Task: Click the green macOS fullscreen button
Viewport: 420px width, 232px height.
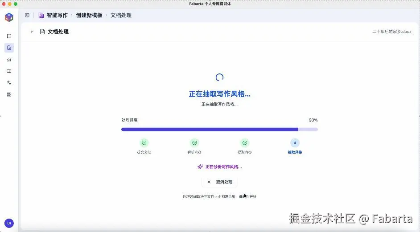Action: [x=16, y=4]
